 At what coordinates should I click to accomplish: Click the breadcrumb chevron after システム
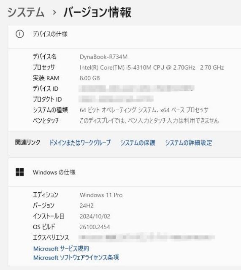pyautogui.click(x=54, y=12)
